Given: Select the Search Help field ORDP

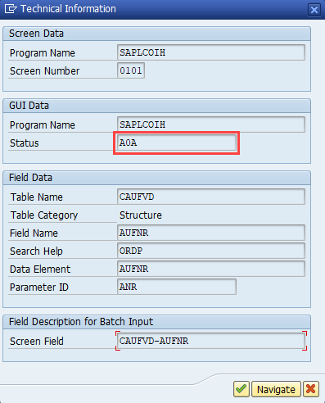Looking at the screenshot, I should pos(211,251).
